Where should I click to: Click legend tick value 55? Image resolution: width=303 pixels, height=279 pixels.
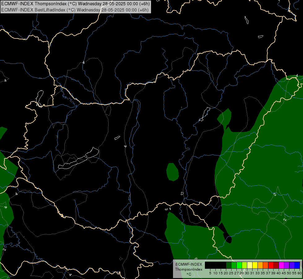click(295, 273)
